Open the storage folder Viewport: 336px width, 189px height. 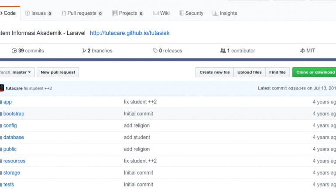[x=12, y=173]
